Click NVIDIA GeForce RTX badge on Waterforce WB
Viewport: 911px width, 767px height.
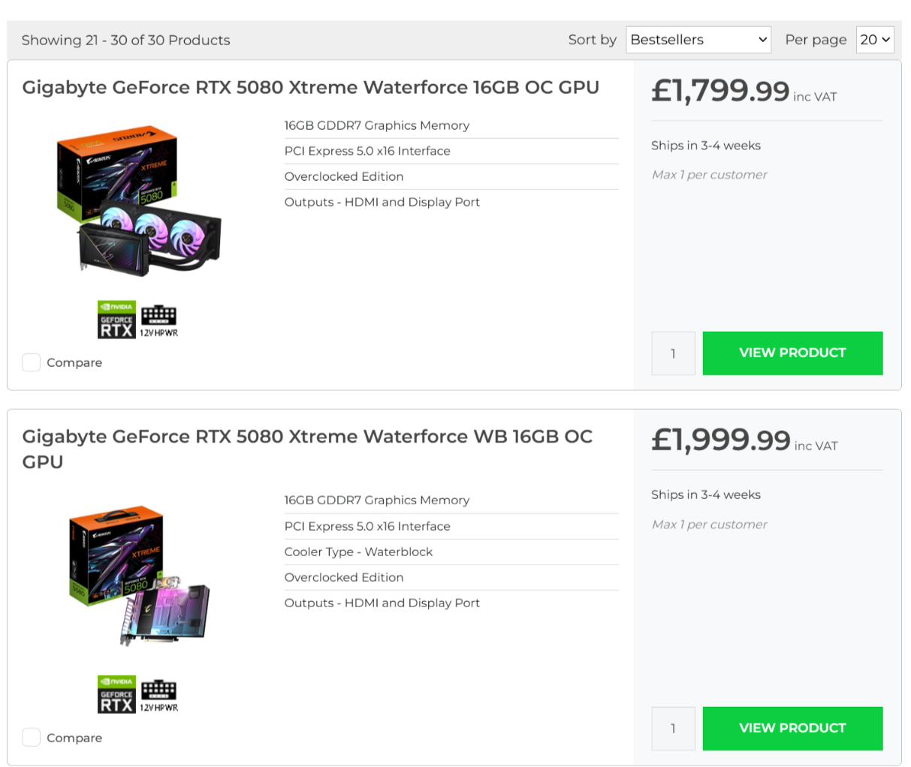tap(116, 694)
